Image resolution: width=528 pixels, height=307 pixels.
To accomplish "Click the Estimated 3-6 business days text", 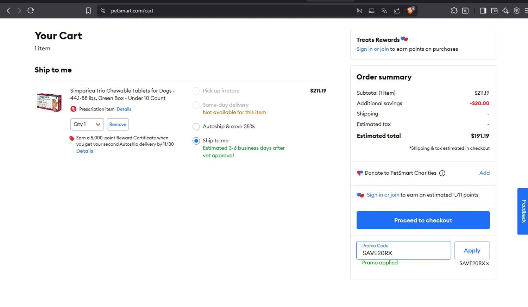I will 244,152.
